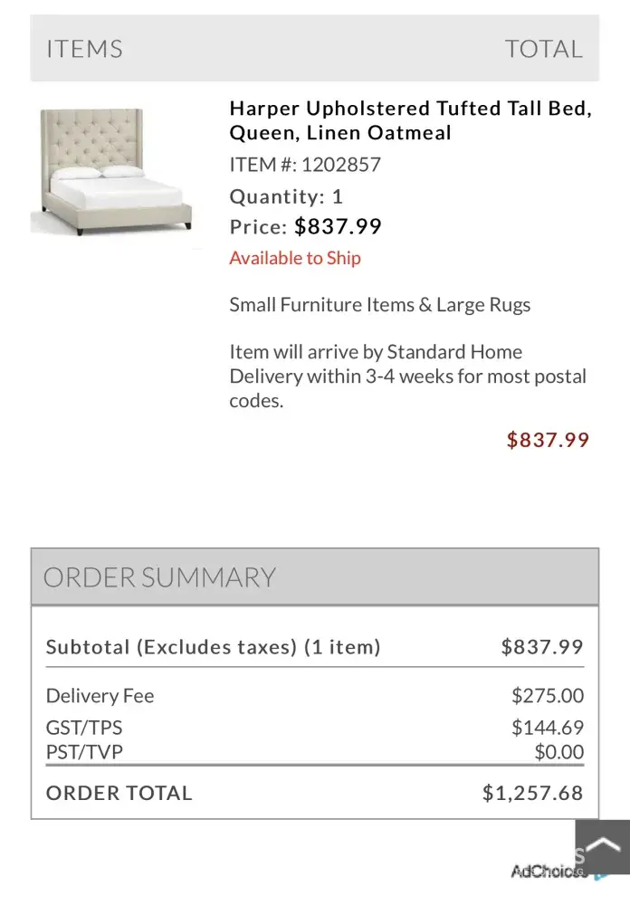Click the $275.00 delivery fee amount
This screenshot has height=905, width=630.
[x=548, y=696]
